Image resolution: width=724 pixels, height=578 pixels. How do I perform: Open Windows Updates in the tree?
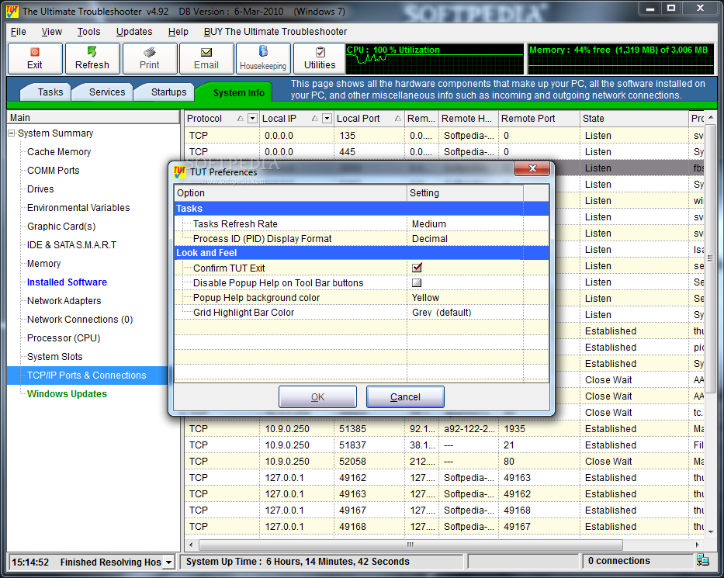[67, 394]
